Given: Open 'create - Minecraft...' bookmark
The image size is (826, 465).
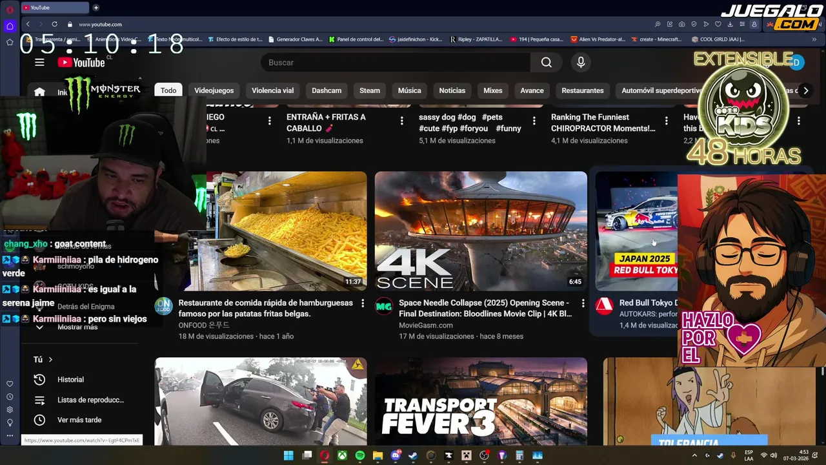Looking at the screenshot, I should point(656,39).
